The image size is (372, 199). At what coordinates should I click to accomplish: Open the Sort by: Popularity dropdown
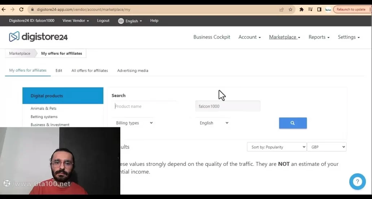(x=277, y=147)
